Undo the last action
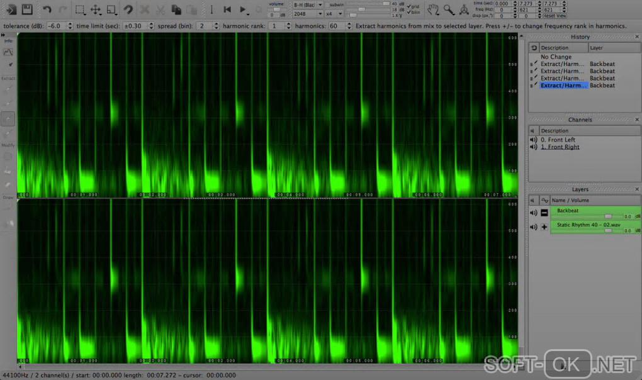The height and width of the screenshot is (380, 642). click(x=47, y=9)
